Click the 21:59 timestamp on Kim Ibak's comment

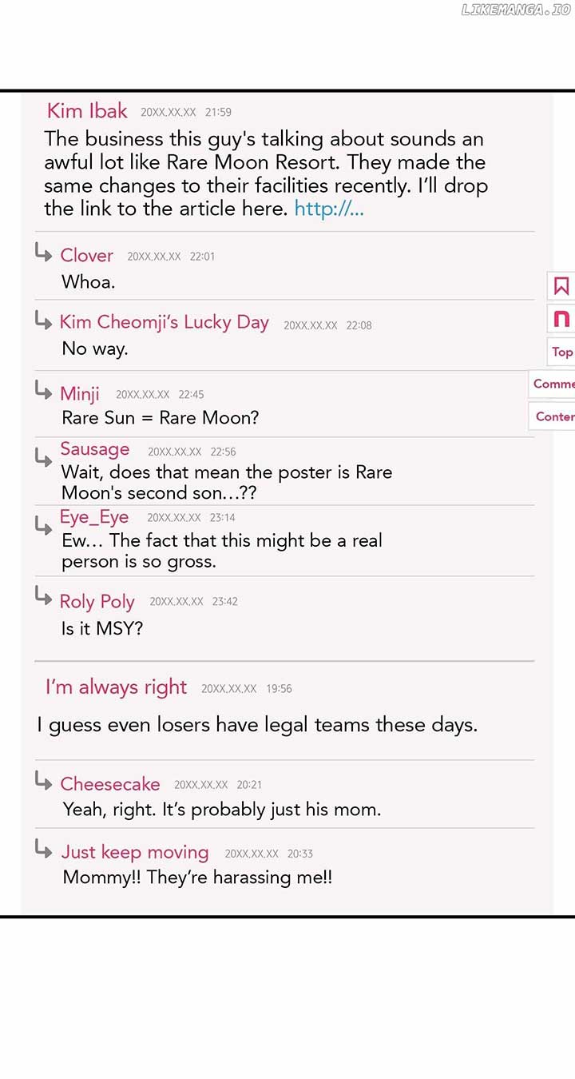pyautogui.click(x=218, y=113)
